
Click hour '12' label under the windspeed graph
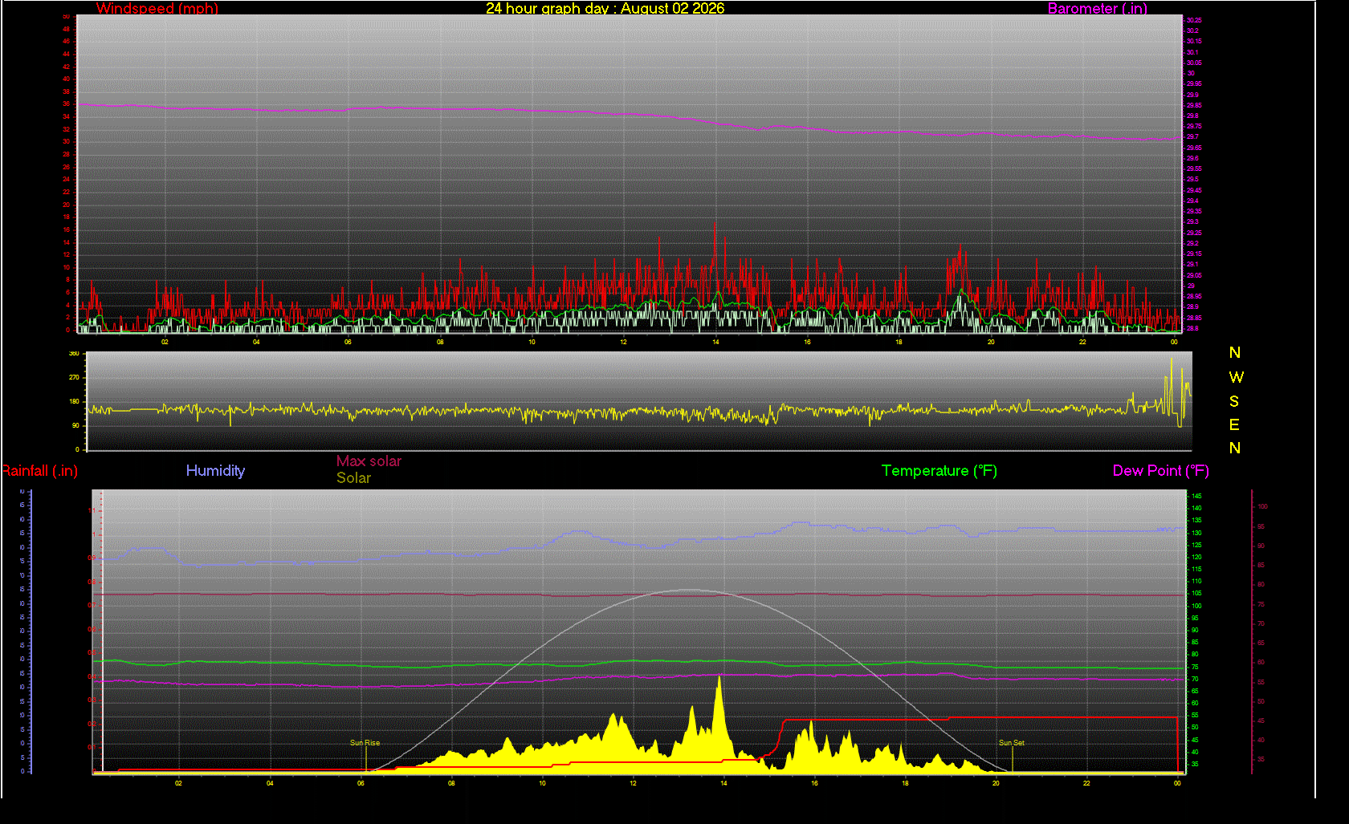click(x=623, y=342)
